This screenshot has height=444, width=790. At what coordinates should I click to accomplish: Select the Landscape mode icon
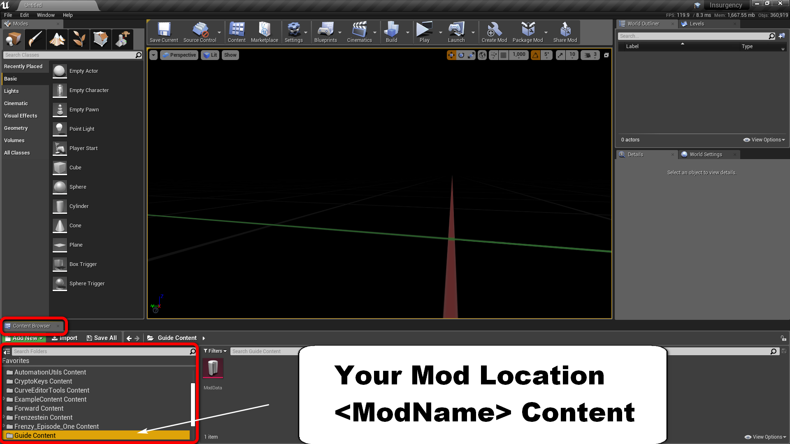[57, 39]
